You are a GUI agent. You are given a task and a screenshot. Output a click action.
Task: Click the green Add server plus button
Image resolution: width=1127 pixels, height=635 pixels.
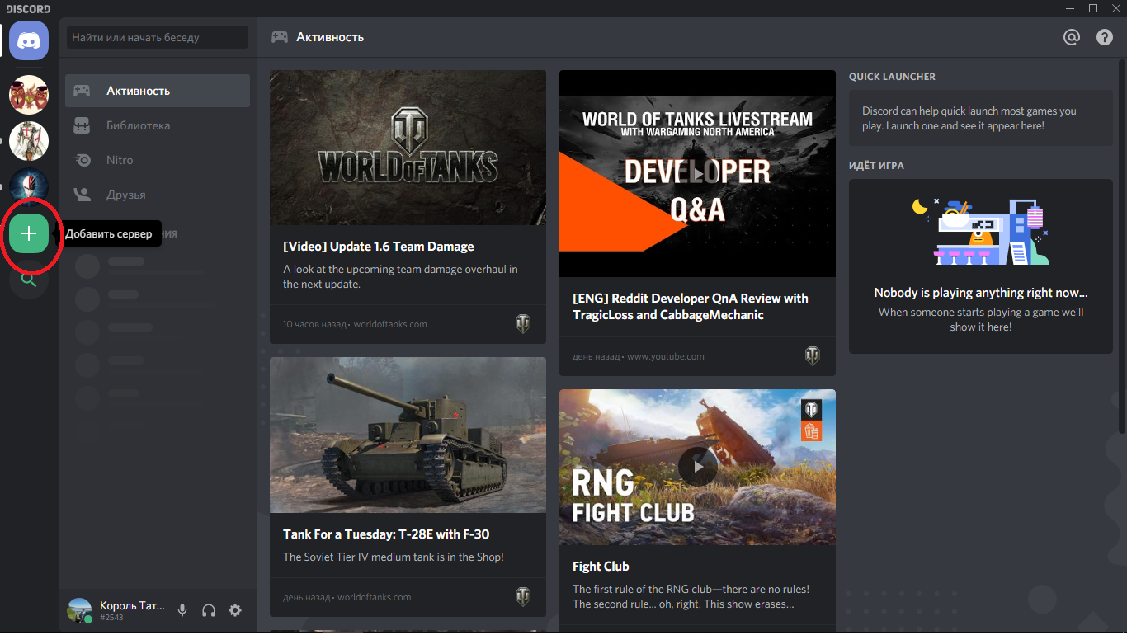click(29, 233)
